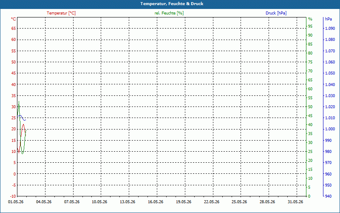Click "40" on the red temperature axis
The height and width of the screenshot is (213, 340).
14,84
